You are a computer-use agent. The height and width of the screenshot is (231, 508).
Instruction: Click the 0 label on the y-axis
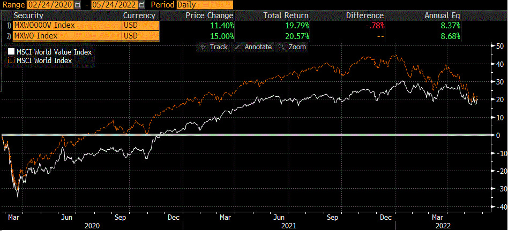(x=498, y=135)
